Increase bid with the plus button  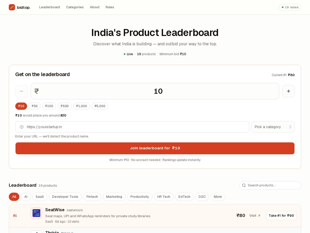[289, 91]
